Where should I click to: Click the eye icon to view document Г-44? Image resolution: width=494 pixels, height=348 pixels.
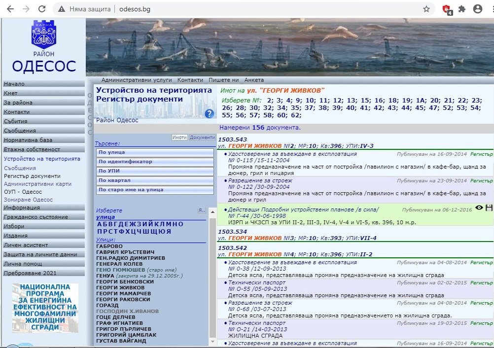point(479,208)
